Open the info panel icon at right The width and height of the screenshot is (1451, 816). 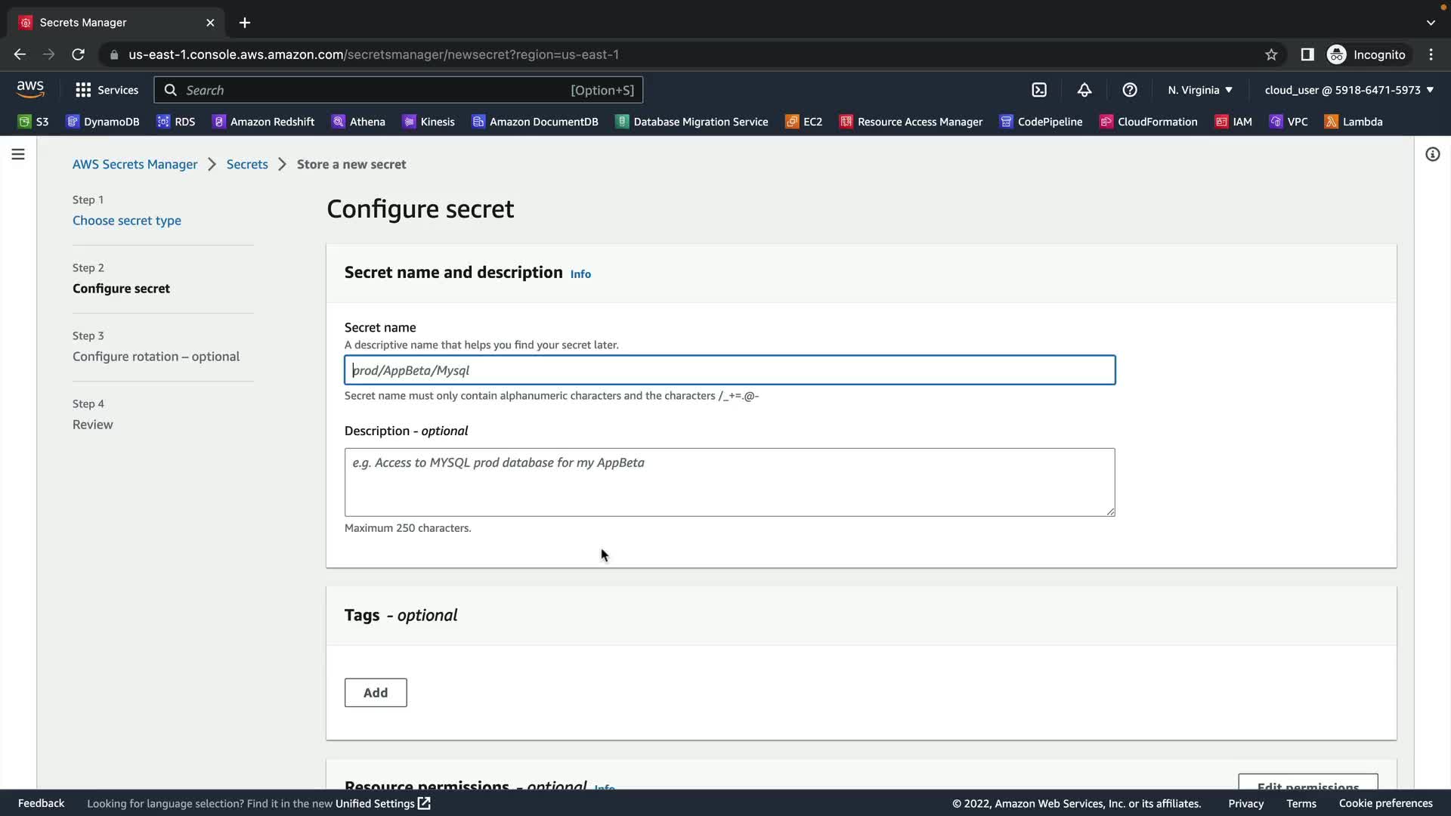1432,154
